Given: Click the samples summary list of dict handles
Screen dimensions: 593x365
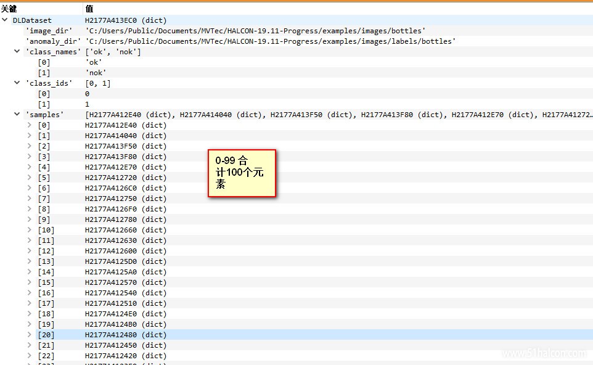Looking at the screenshot, I should tap(338, 115).
